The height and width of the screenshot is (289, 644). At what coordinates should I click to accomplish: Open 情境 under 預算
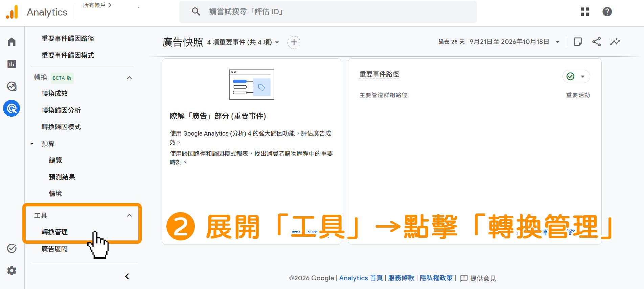point(55,194)
